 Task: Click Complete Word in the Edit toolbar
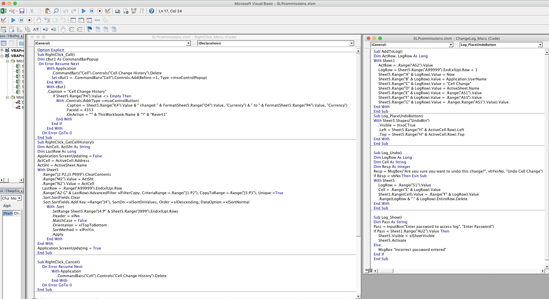click(x=36, y=29)
